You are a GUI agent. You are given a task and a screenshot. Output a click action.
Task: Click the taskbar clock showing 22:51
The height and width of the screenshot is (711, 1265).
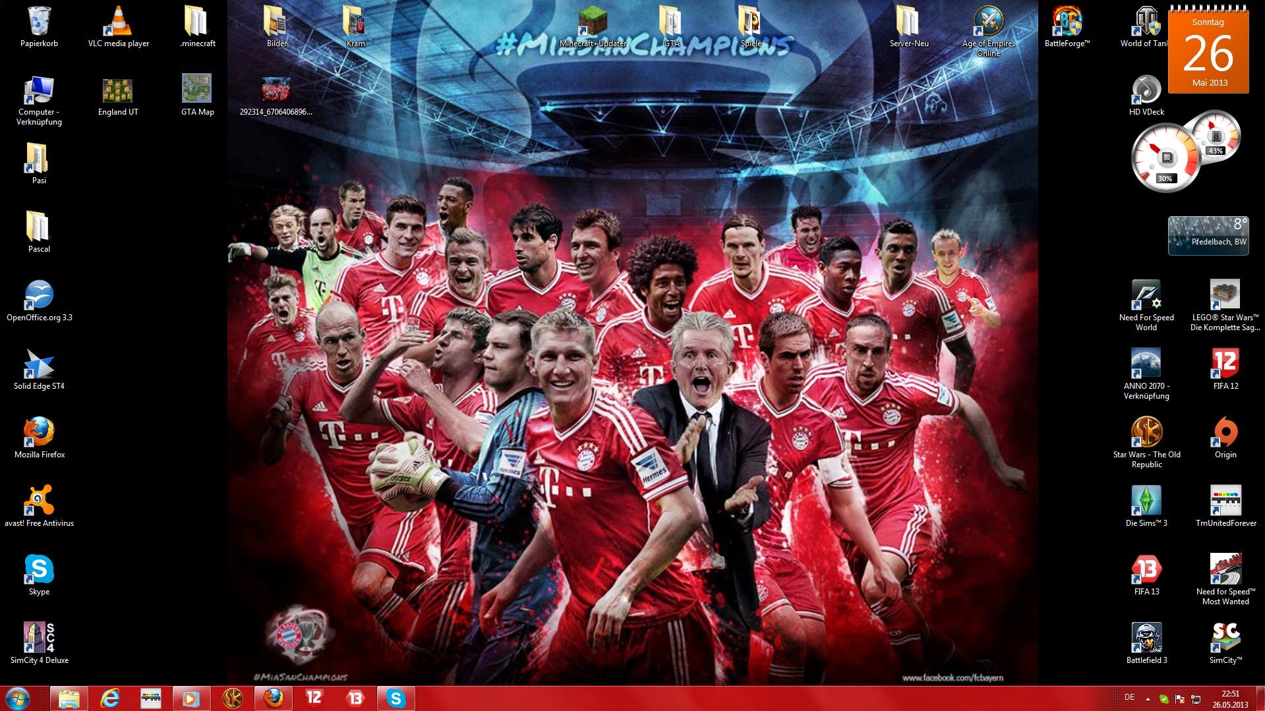(1229, 698)
